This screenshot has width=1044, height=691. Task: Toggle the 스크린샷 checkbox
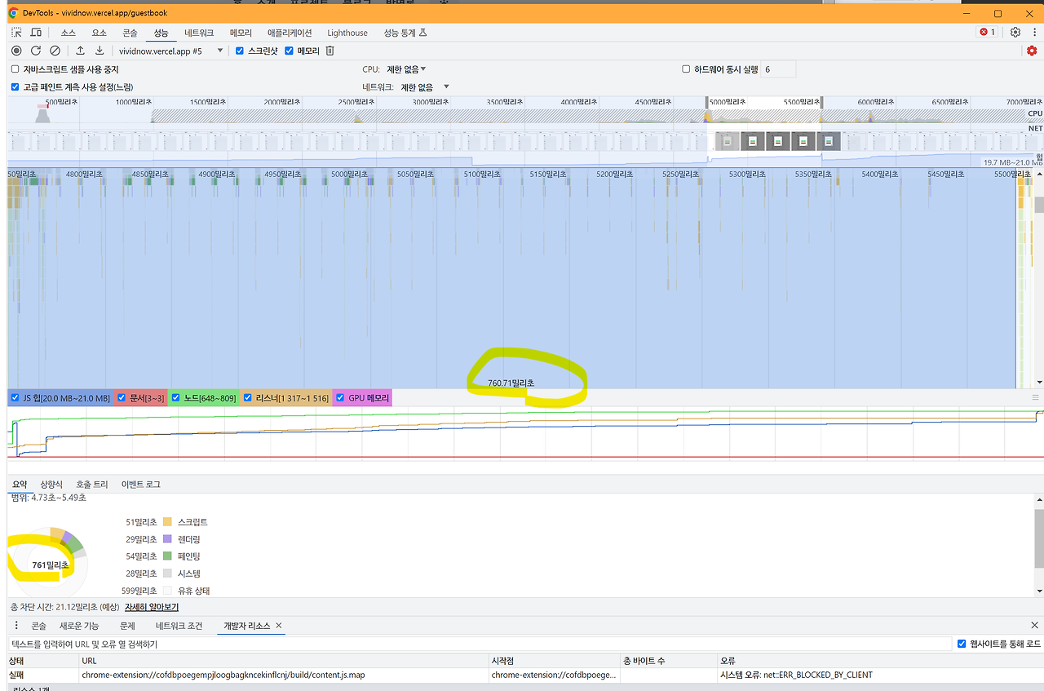tap(240, 51)
